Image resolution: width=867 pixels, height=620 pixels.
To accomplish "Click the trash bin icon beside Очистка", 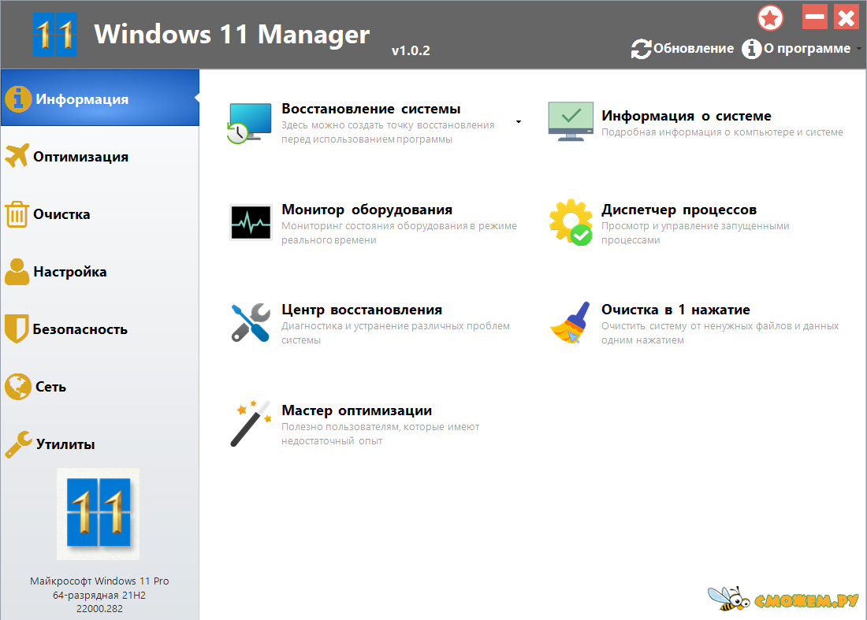I will click(x=17, y=214).
